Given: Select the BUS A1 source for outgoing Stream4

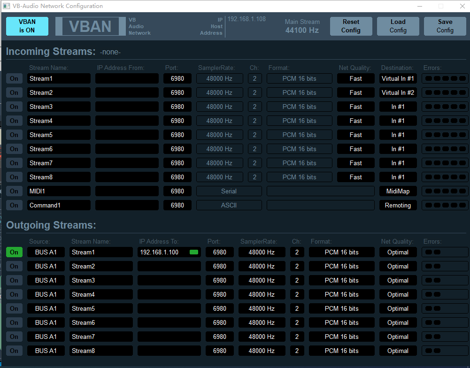Looking at the screenshot, I should coord(46,295).
